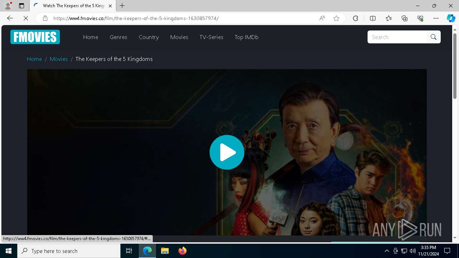Open the Country menu
The height and width of the screenshot is (258, 459).
149,37
